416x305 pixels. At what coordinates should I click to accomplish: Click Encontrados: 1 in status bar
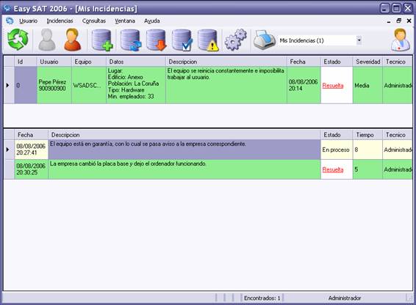[x=262, y=298]
